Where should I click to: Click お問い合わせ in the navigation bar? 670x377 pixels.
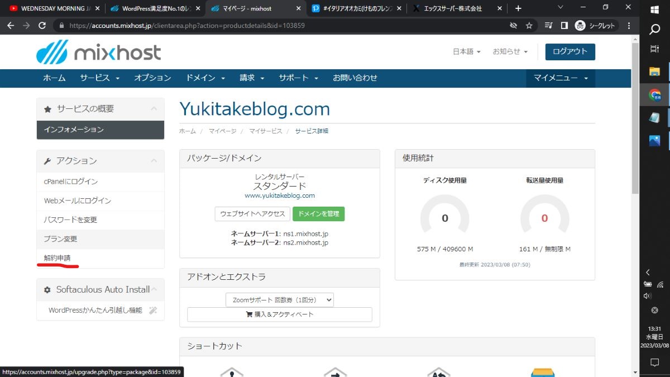coord(355,78)
